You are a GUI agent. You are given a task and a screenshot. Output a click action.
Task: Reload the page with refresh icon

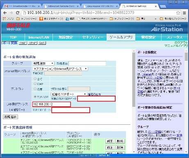point(18,13)
